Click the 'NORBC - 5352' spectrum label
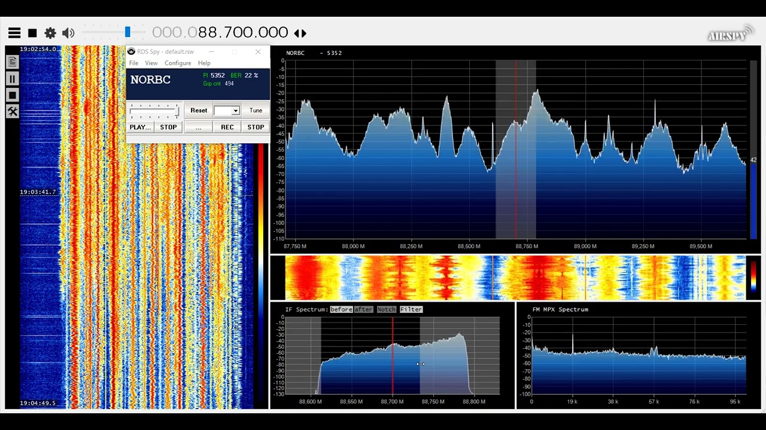This screenshot has width=766, height=430. (314, 53)
